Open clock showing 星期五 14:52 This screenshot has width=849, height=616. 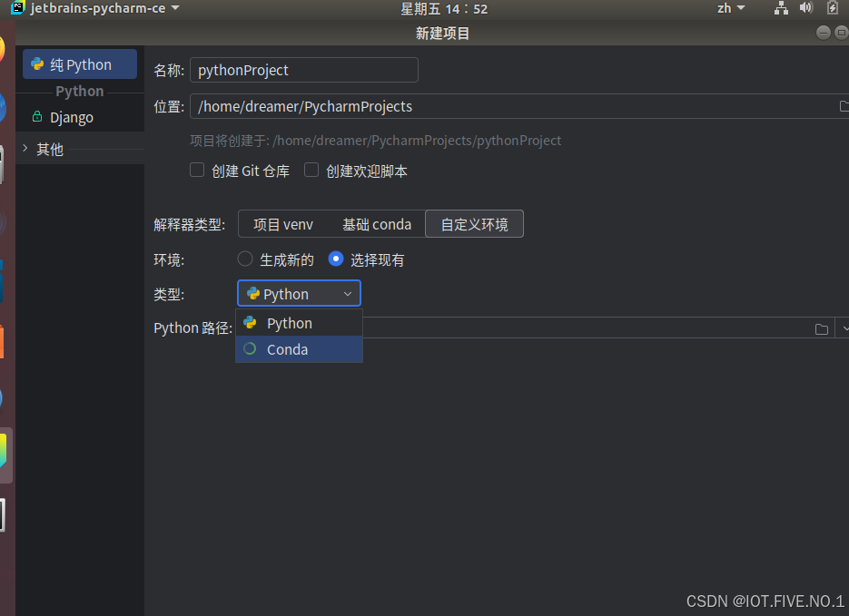[x=444, y=9]
